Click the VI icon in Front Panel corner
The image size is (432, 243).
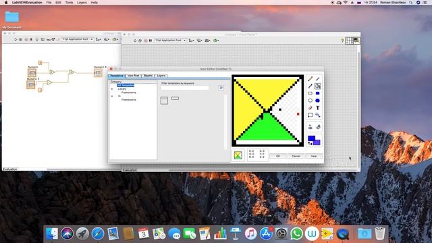pos(357,40)
